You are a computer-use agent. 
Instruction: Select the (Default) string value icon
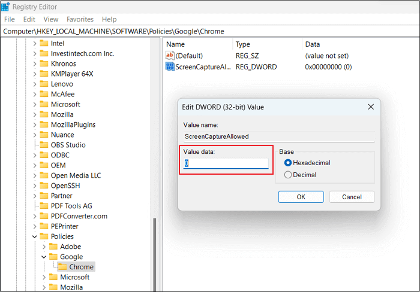[x=170, y=56]
